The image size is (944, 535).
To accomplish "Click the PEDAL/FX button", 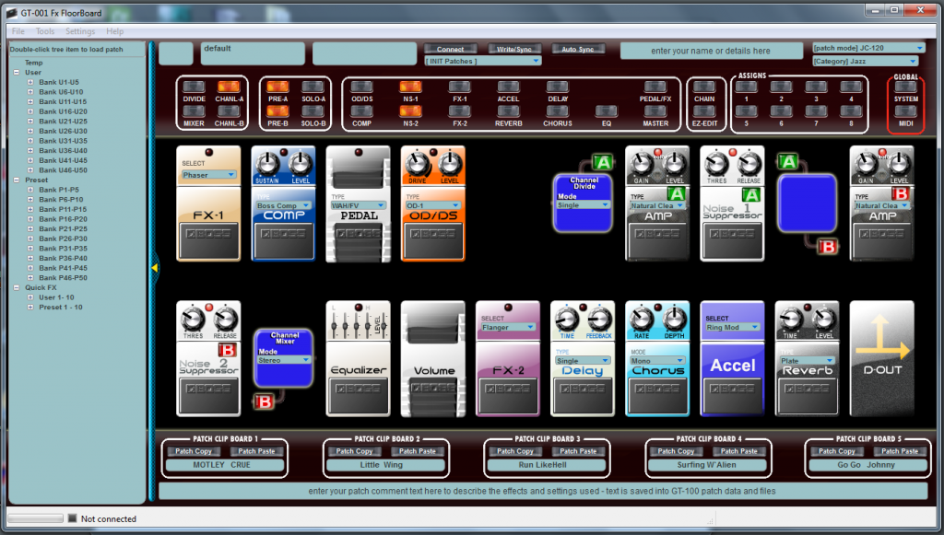I will (655, 87).
